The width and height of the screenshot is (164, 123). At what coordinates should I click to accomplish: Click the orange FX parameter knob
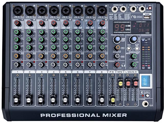(x=117, y=48)
